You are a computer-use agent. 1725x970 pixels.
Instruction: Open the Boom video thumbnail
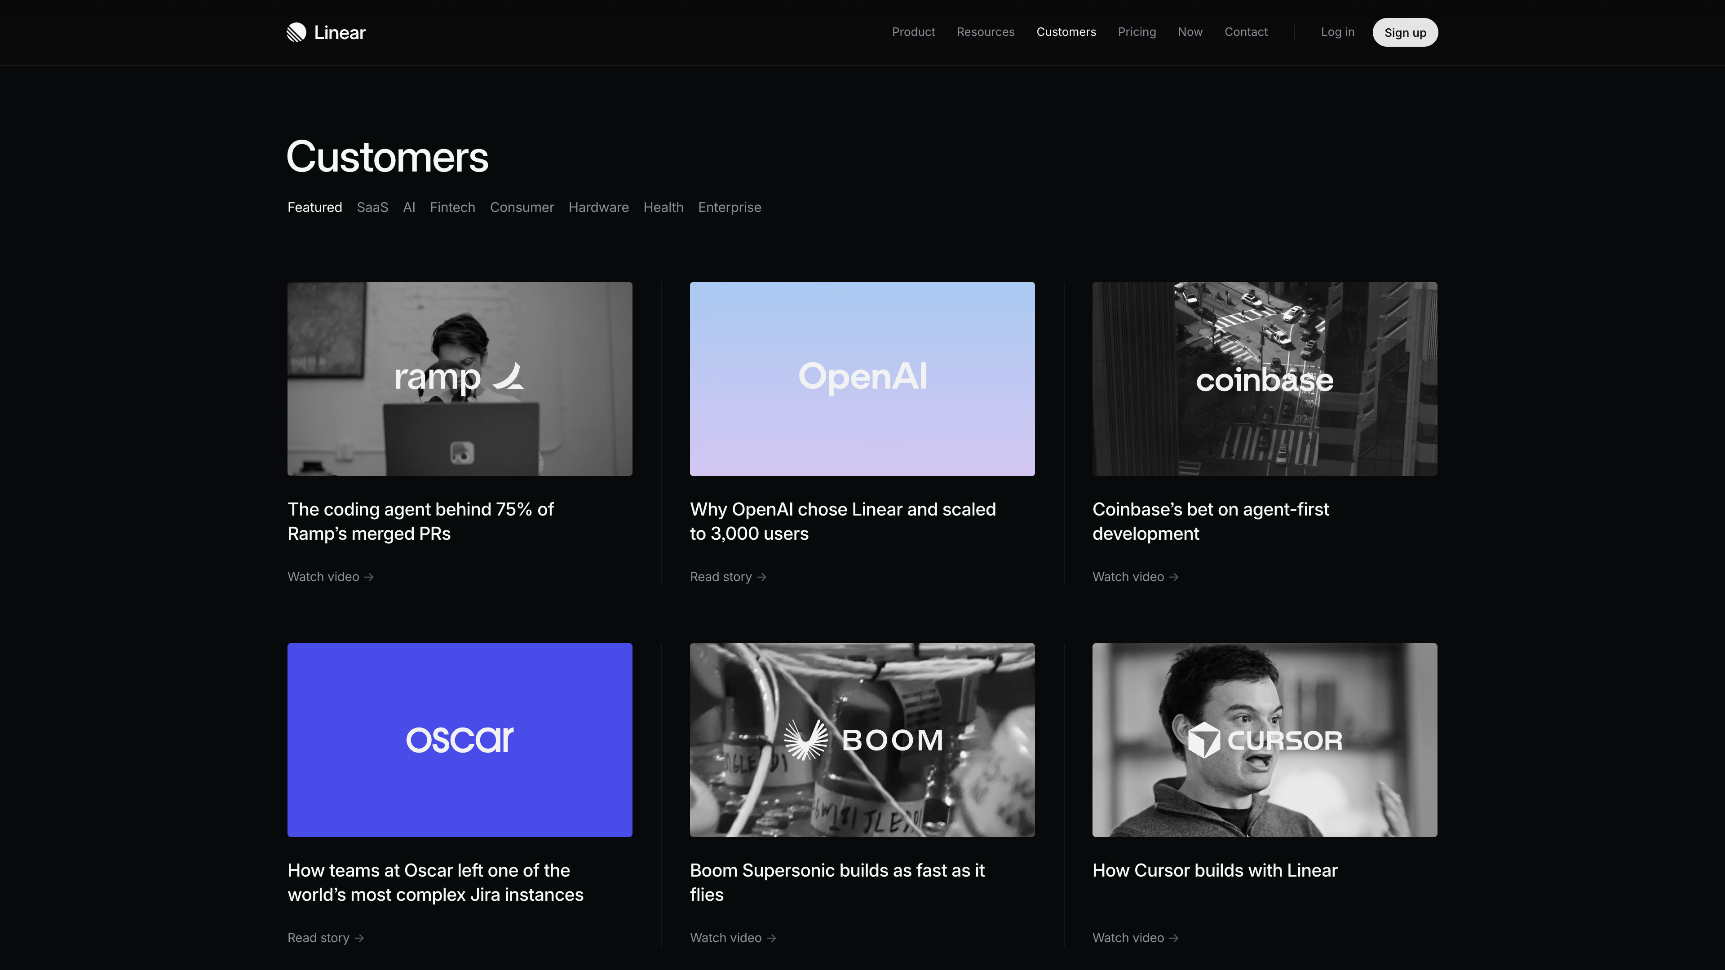tap(862, 740)
